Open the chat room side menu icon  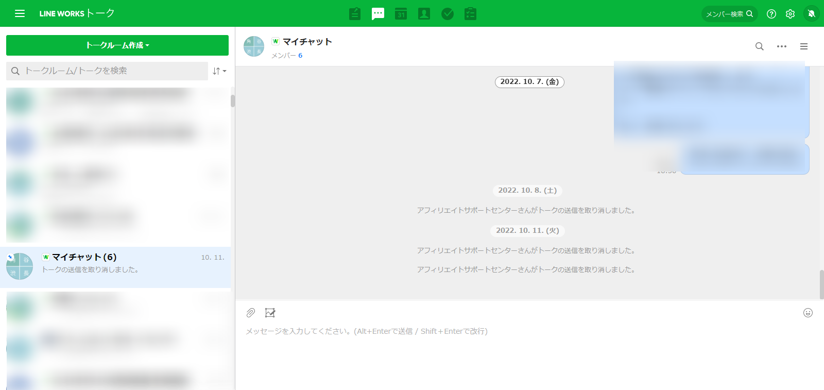(803, 46)
